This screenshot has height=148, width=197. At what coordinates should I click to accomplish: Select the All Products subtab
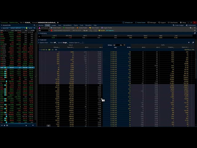tap(43, 28)
